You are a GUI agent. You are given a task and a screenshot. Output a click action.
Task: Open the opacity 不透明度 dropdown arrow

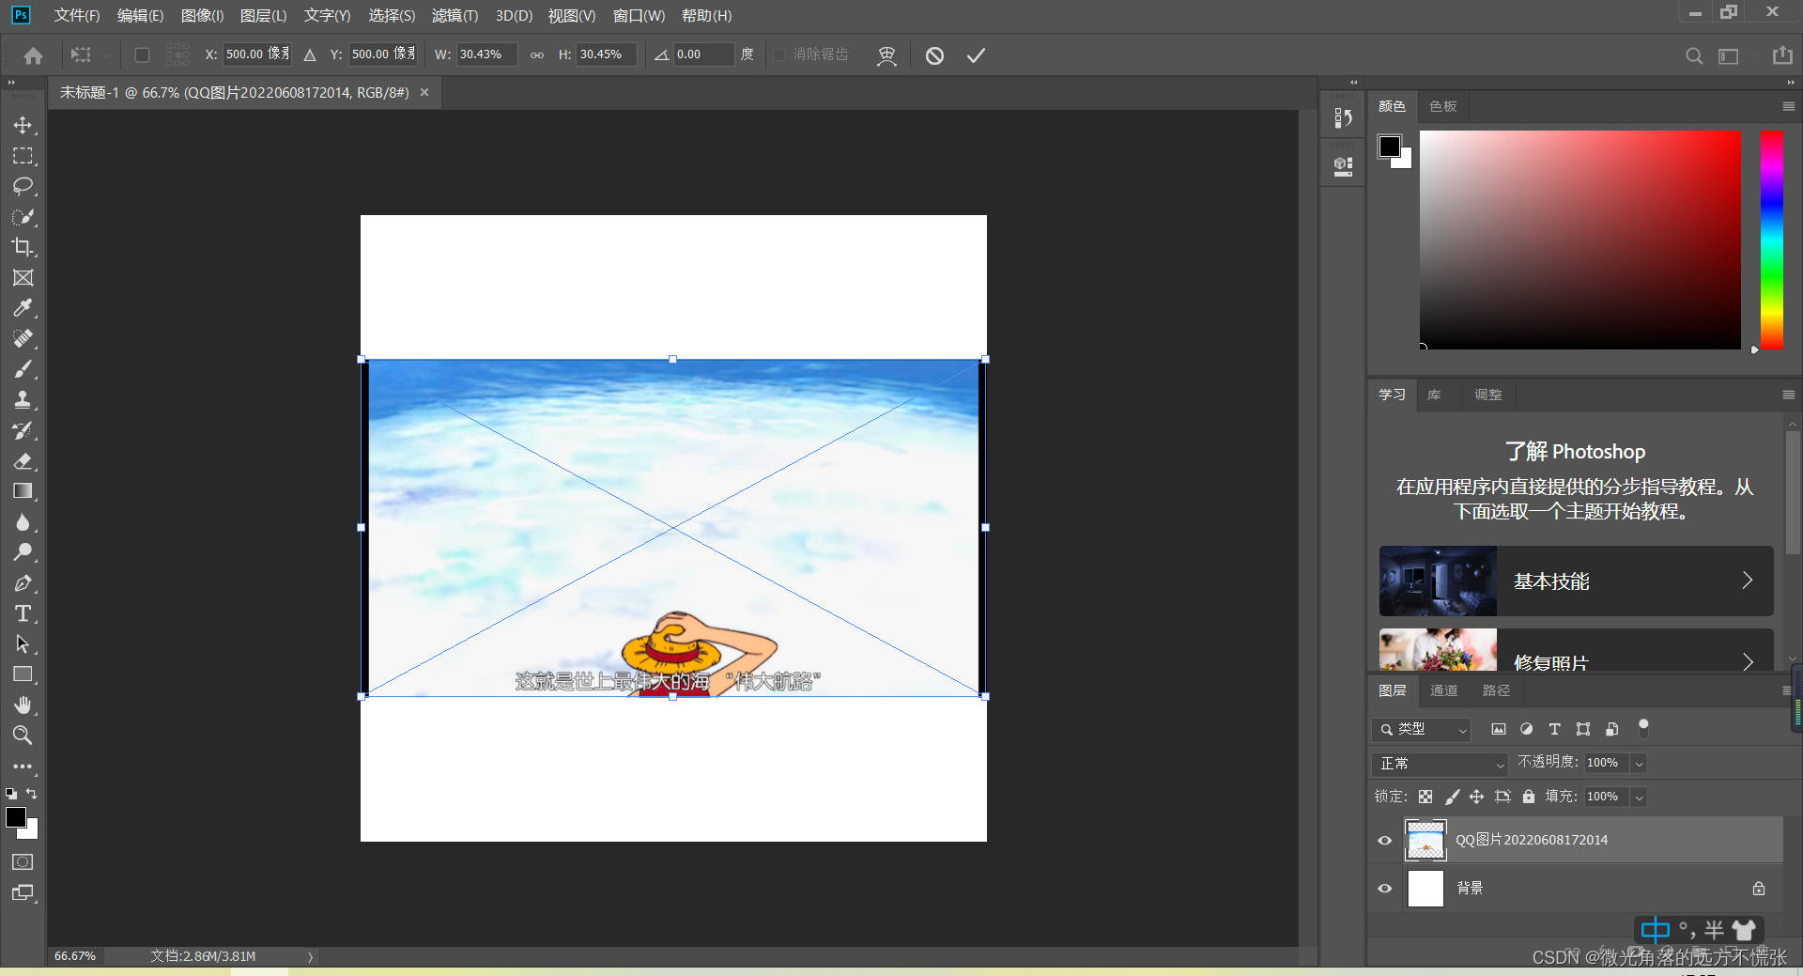point(1639,764)
